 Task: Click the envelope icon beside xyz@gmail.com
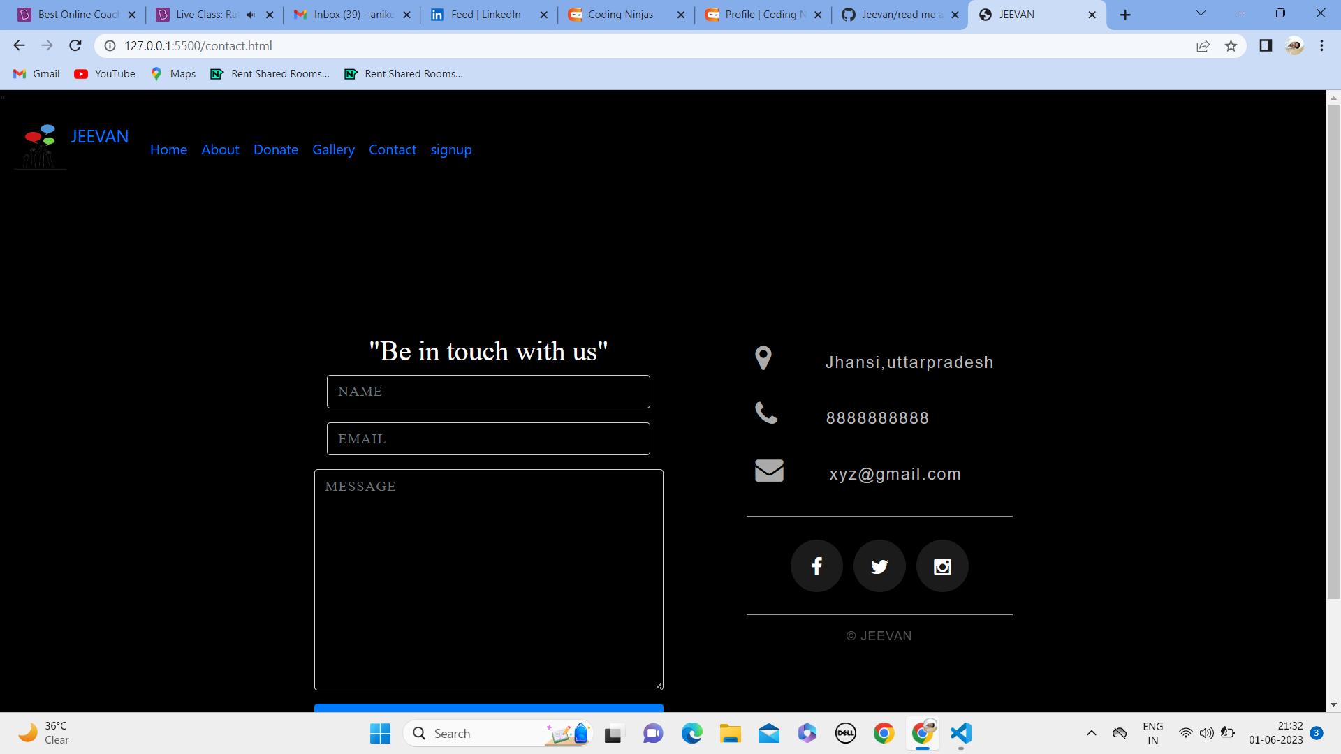(769, 471)
